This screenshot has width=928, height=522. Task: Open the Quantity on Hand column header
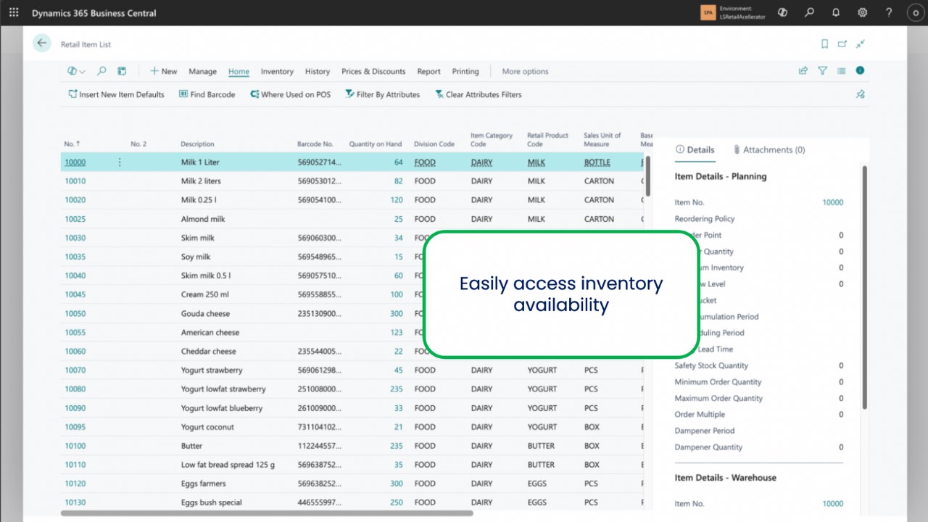click(x=376, y=144)
